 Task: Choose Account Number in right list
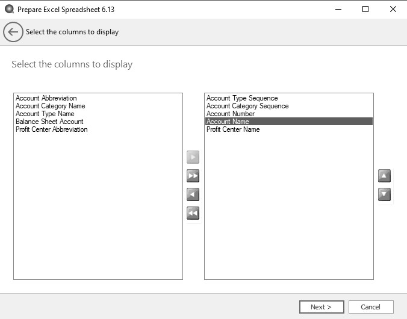pos(231,114)
